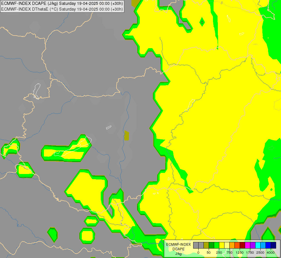The width and height of the screenshot is (281, 258).
Task: Select the pale yellow legend swatch before 750
Action: pos(227,245)
